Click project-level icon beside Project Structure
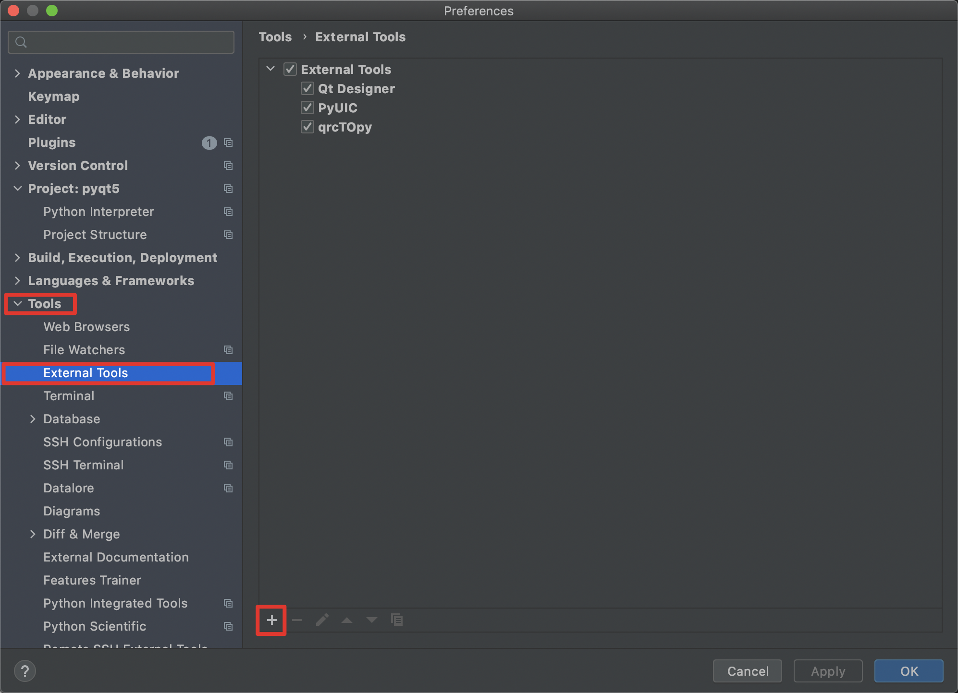The height and width of the screenshot is (693, 958). click(228, 235)
